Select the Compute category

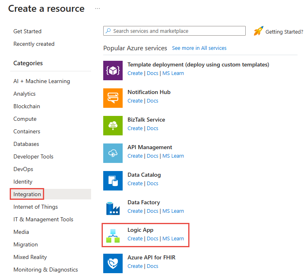(x=25, y=119)
